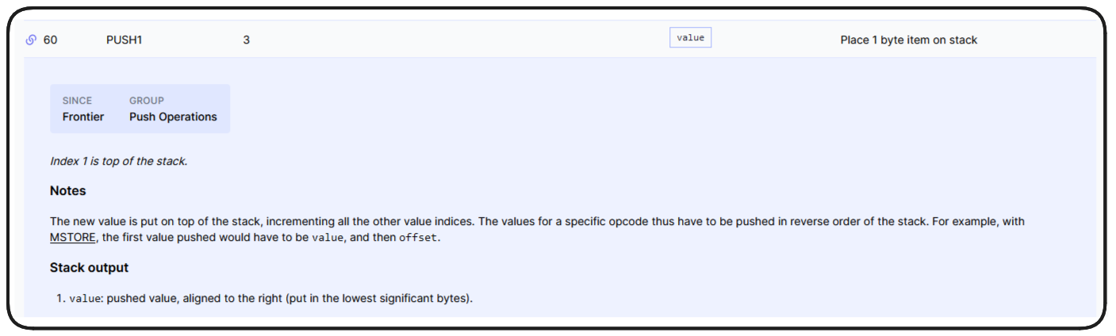Click the inline offset code in Notes

(417, 237)
